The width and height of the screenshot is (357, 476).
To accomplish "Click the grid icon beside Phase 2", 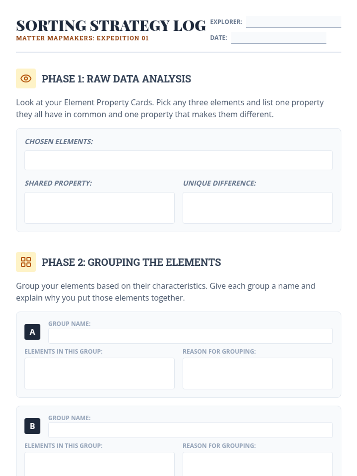I will click(26, 262).
